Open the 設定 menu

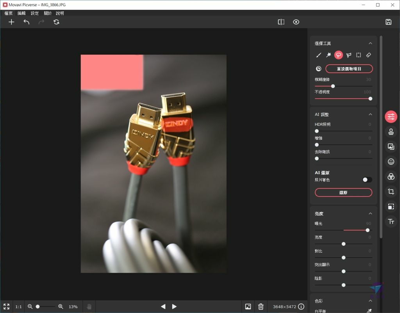[x=35, y=13]
